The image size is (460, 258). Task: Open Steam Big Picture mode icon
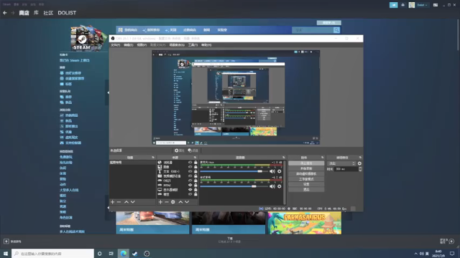coord(436,5)
